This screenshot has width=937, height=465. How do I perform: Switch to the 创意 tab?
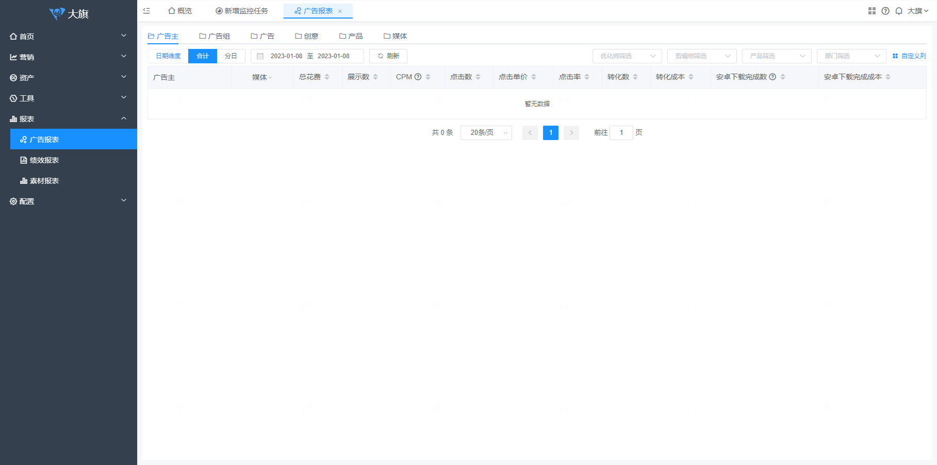307,36
